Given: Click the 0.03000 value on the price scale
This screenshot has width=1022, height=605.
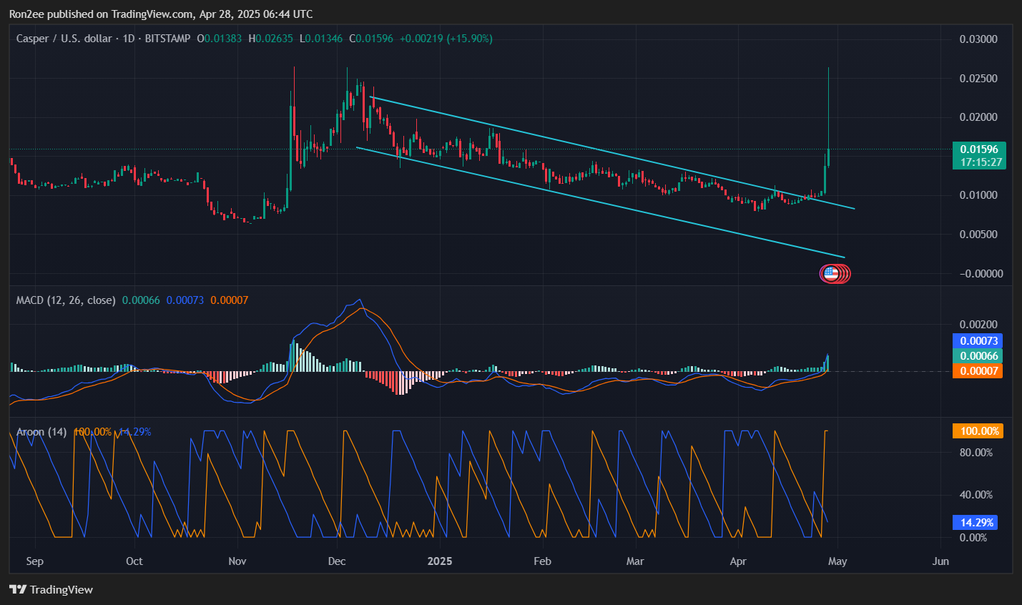Looking at the screenshot, I should click(981, 39).
